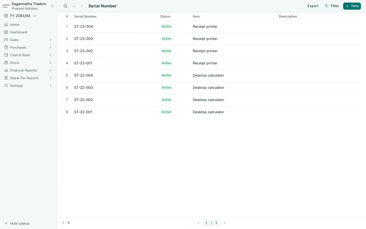Click the FY 2083/84 calendar icon
The width and height of the screenshot is (366, 229).
pyautogui.click(x=6, y=16)
